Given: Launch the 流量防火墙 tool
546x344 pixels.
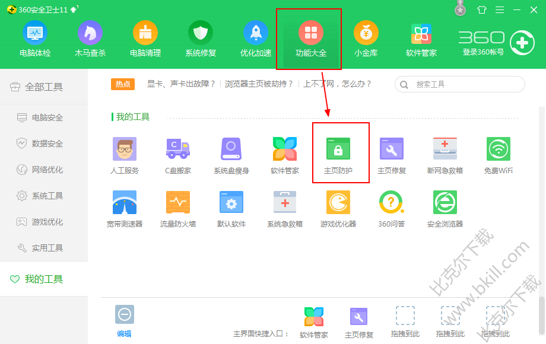Looking at the screenshot, I should coord(178,209).
